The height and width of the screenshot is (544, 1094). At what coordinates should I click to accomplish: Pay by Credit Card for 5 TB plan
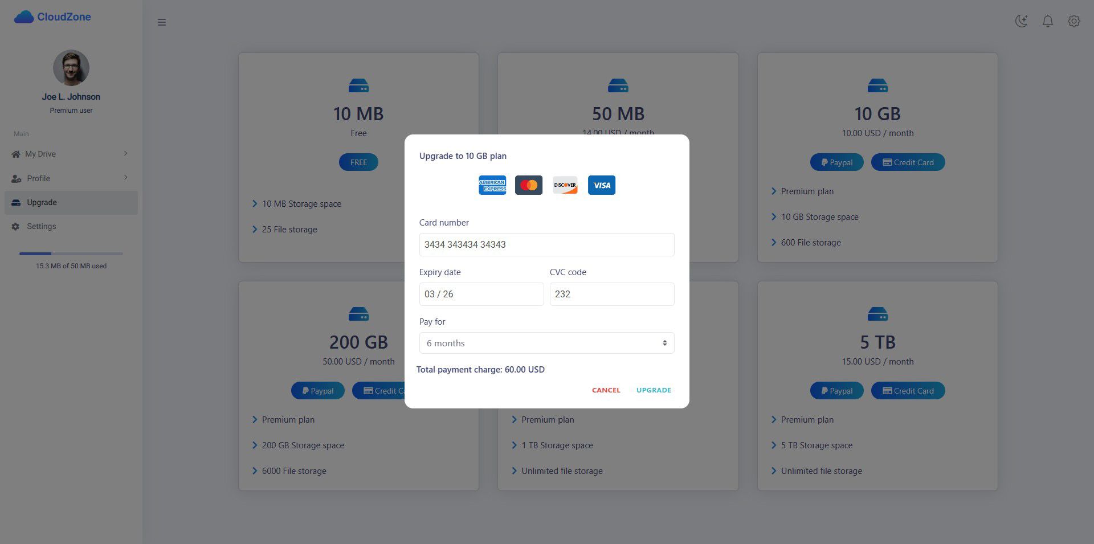(x=908, y=391)
